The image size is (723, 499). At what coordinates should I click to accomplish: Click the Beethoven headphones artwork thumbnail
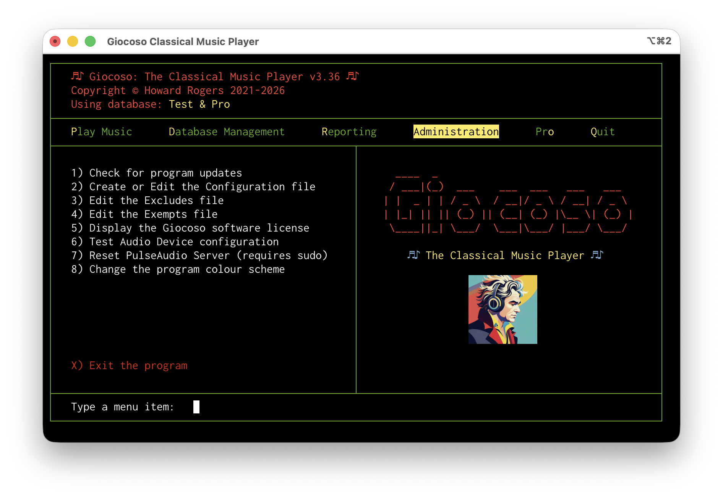[503, 309]
